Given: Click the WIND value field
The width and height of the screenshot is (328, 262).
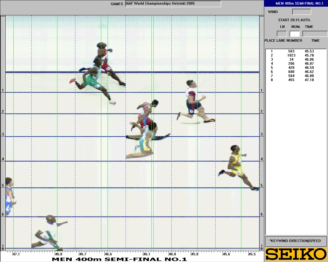Looking at the screenshot, I should [301, 12].
